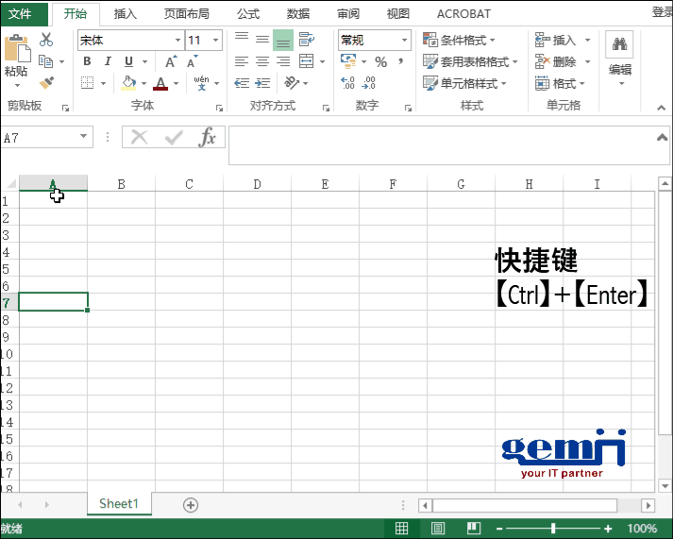Screen dimensions: 673x539
Task: Click the Cut scissors icon
Action: (45, 41)
